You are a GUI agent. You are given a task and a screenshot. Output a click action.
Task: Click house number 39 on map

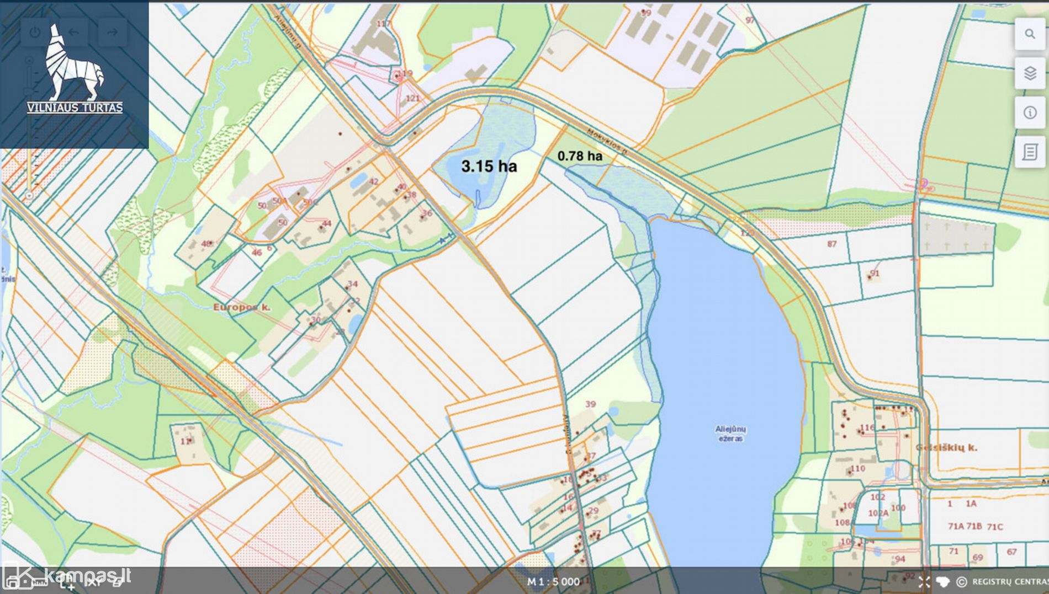click(590, 404)
